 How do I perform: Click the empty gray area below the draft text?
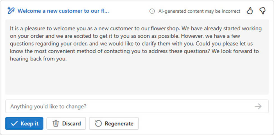(x=137, y=79)
